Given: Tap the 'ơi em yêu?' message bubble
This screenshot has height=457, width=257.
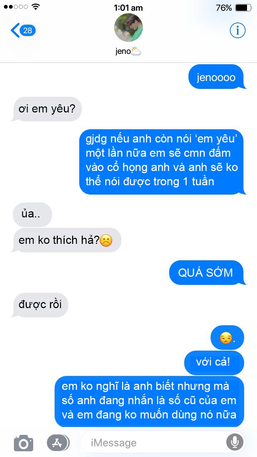Looking at the screenshot, I should click(47, 109).
